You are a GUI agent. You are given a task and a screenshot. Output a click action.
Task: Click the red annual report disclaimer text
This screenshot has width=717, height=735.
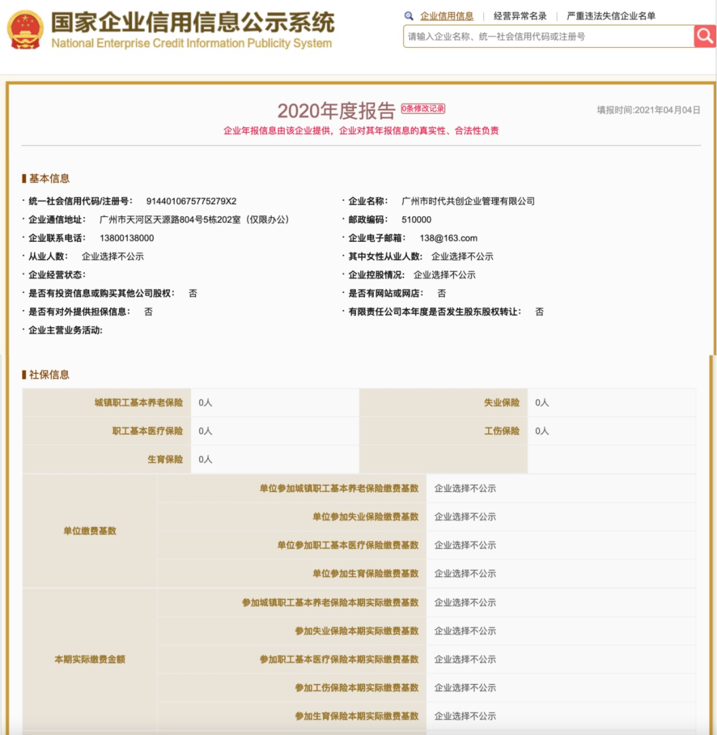click(x=361, y=131)
